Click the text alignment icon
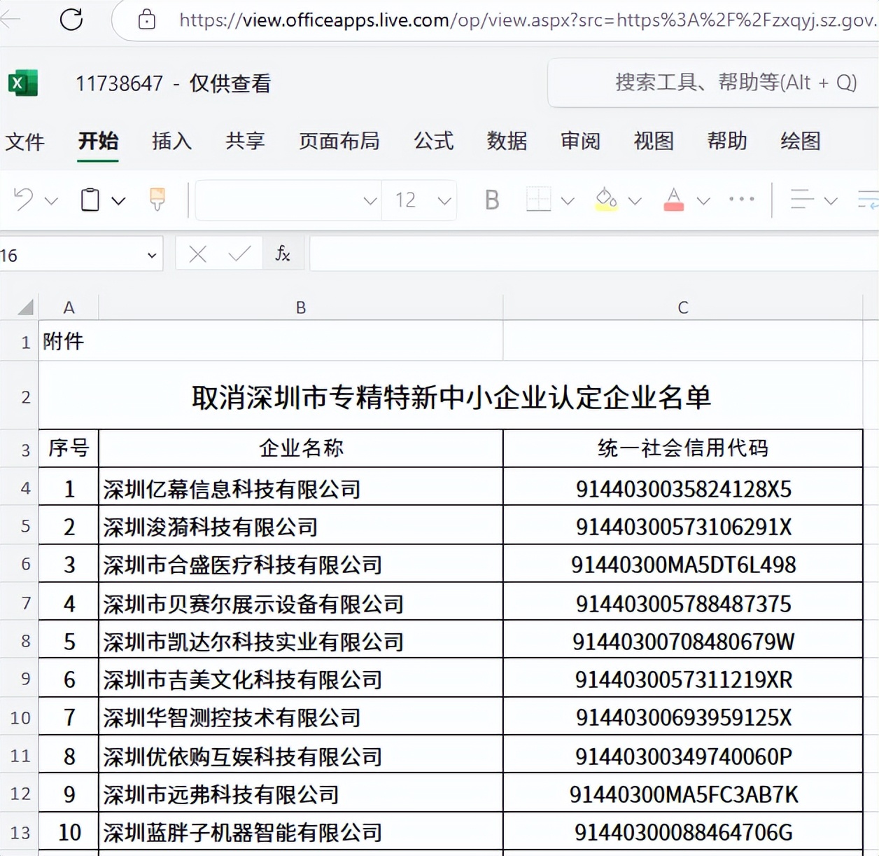Viewport: 879px width, 856px height. (802, 200)
